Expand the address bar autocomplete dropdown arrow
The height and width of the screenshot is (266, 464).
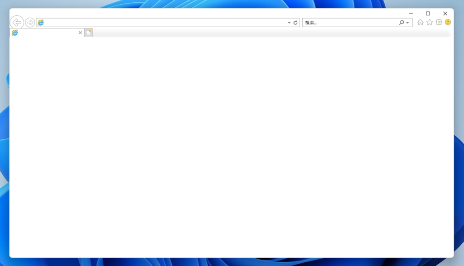click(x=289, y=23)
